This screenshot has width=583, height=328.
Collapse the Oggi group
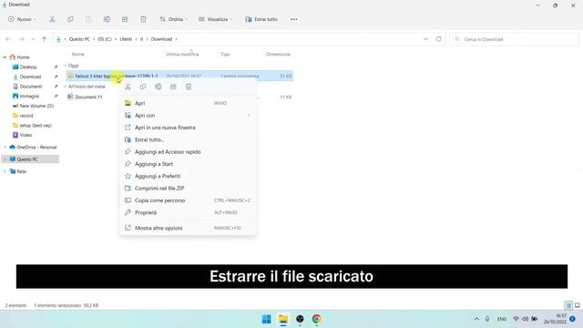(65, 66)
